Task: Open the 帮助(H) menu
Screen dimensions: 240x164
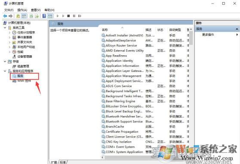Action: pyautogui.click(x=49, y=10)
